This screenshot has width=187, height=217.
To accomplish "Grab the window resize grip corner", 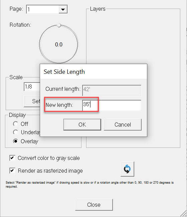I will 183,213.
